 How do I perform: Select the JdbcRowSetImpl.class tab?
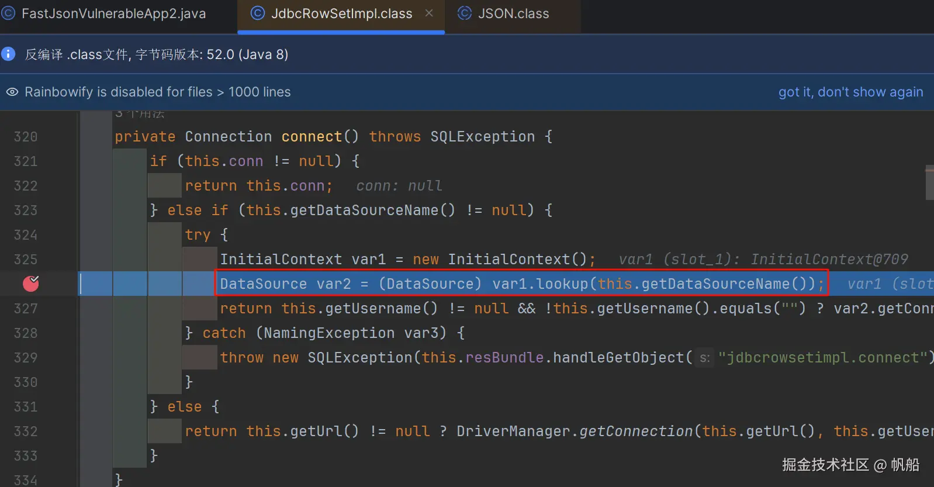[341, 14]
